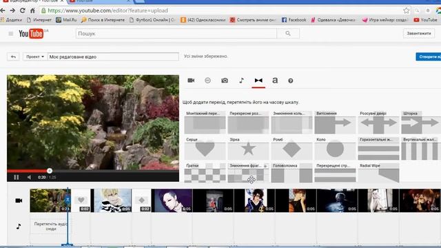Image resolution: width=441 pixels, height=248 pixels.
Task: Select the Вертикальні жалюзі transition
Action: [421, 149]
